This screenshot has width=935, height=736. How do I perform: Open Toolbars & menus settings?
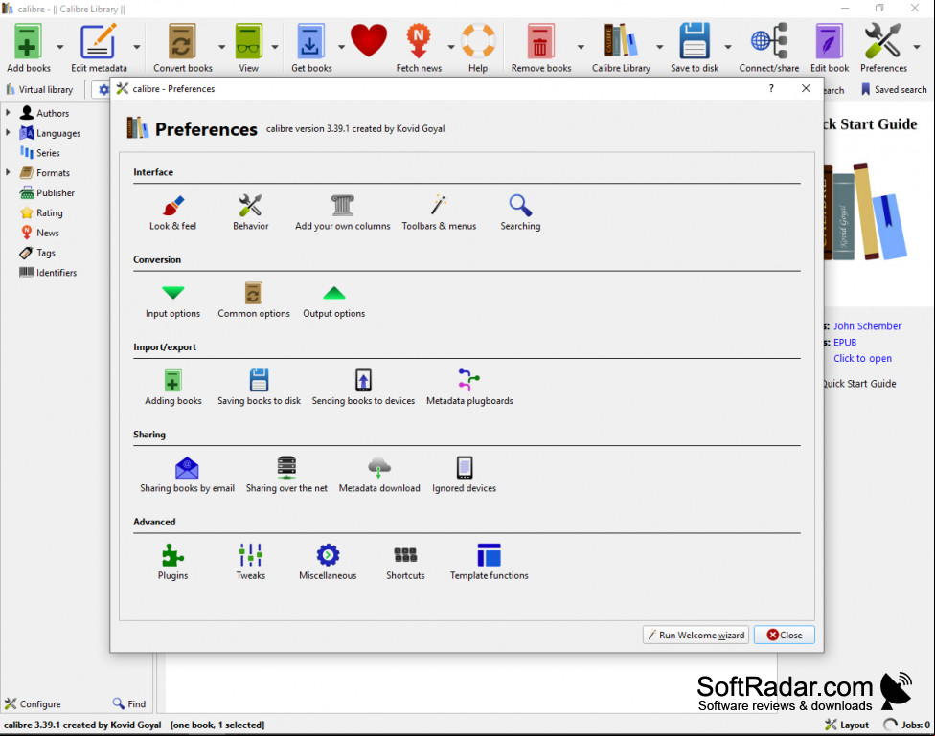[x=439, y=212]
